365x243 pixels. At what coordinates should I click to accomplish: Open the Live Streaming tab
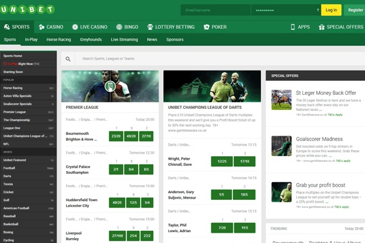[124, 39]
